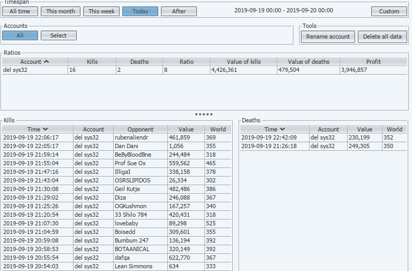412x271 pixels.
Task: Sort by Value of kills column
Action: click(244, 62)
